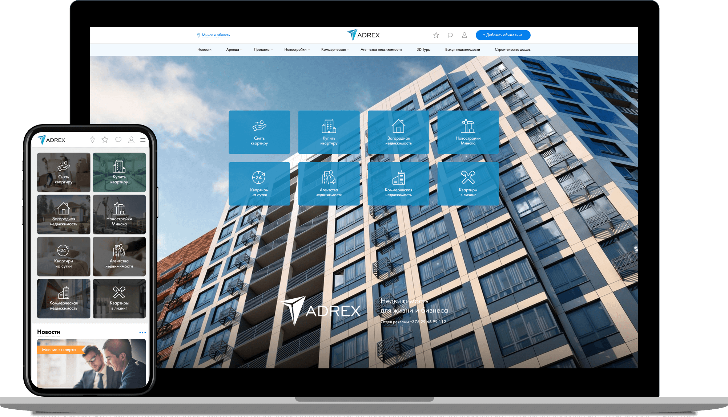Tap the Агентства недвижимости tile on phone
Viewport: 728px width, 417px height.
pos(119,257)
